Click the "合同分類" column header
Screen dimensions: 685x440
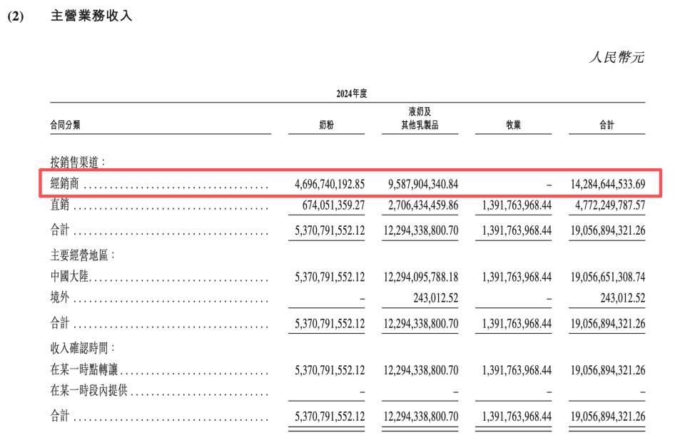point(65,125)
